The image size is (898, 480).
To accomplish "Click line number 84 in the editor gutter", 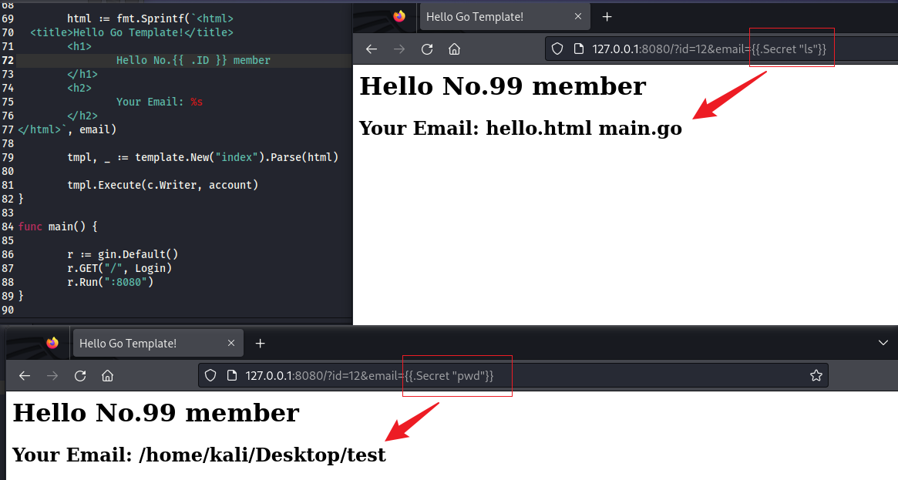I will pos(8,227).
